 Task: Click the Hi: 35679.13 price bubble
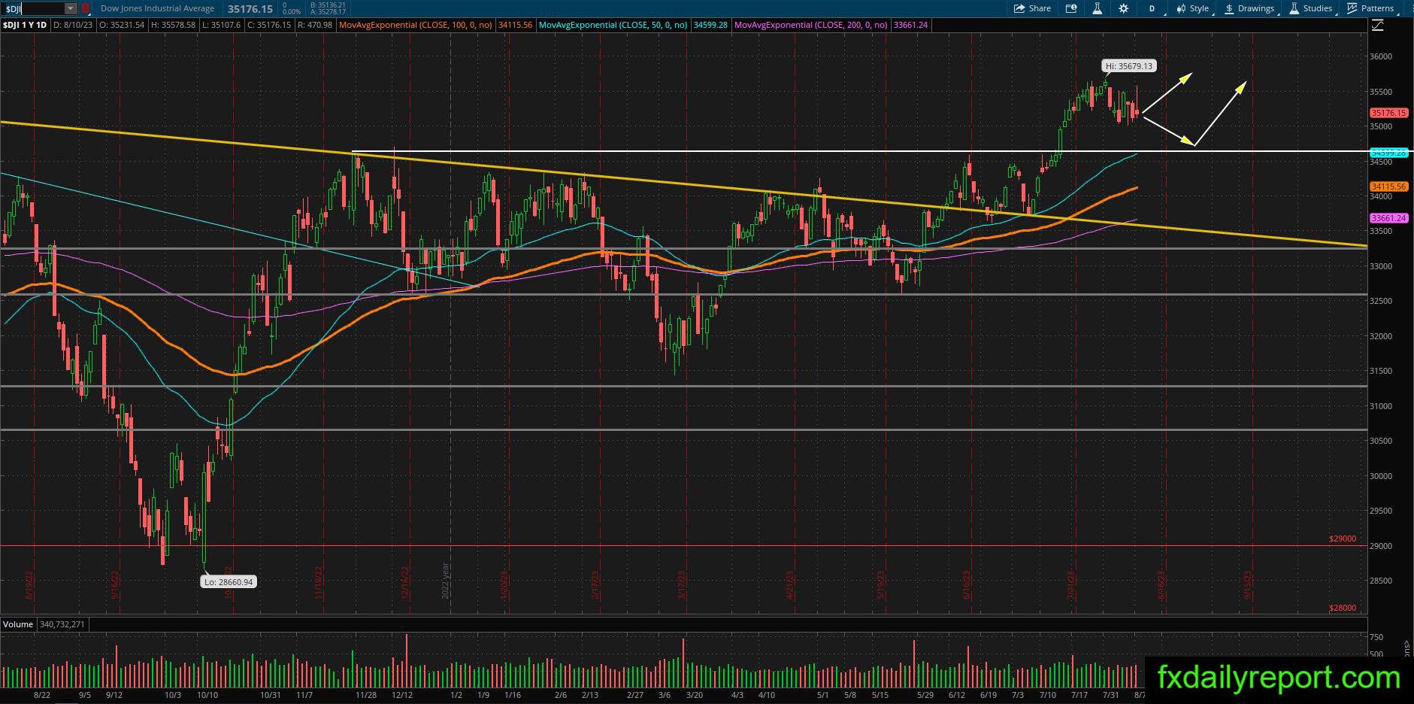pos(1129,66)
